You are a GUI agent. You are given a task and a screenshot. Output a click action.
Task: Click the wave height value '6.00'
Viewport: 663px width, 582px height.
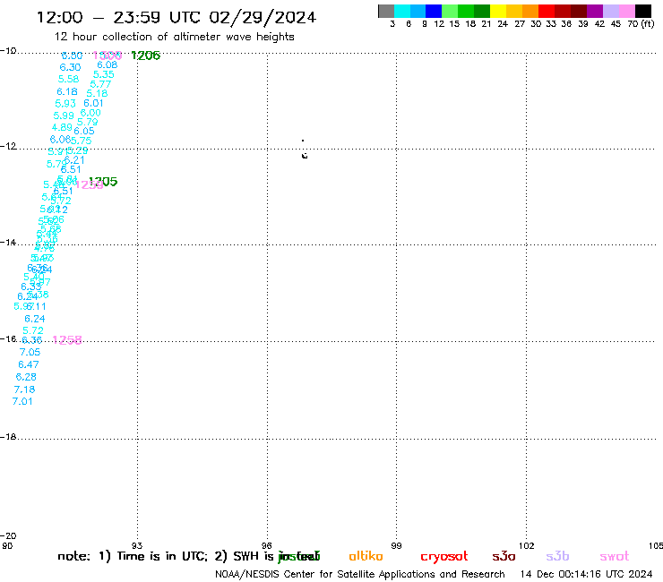coord(90,113)
